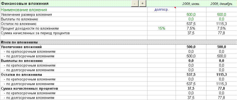
Task: Select 7,5% yield cell under июнь
Action: pos(191,29)
